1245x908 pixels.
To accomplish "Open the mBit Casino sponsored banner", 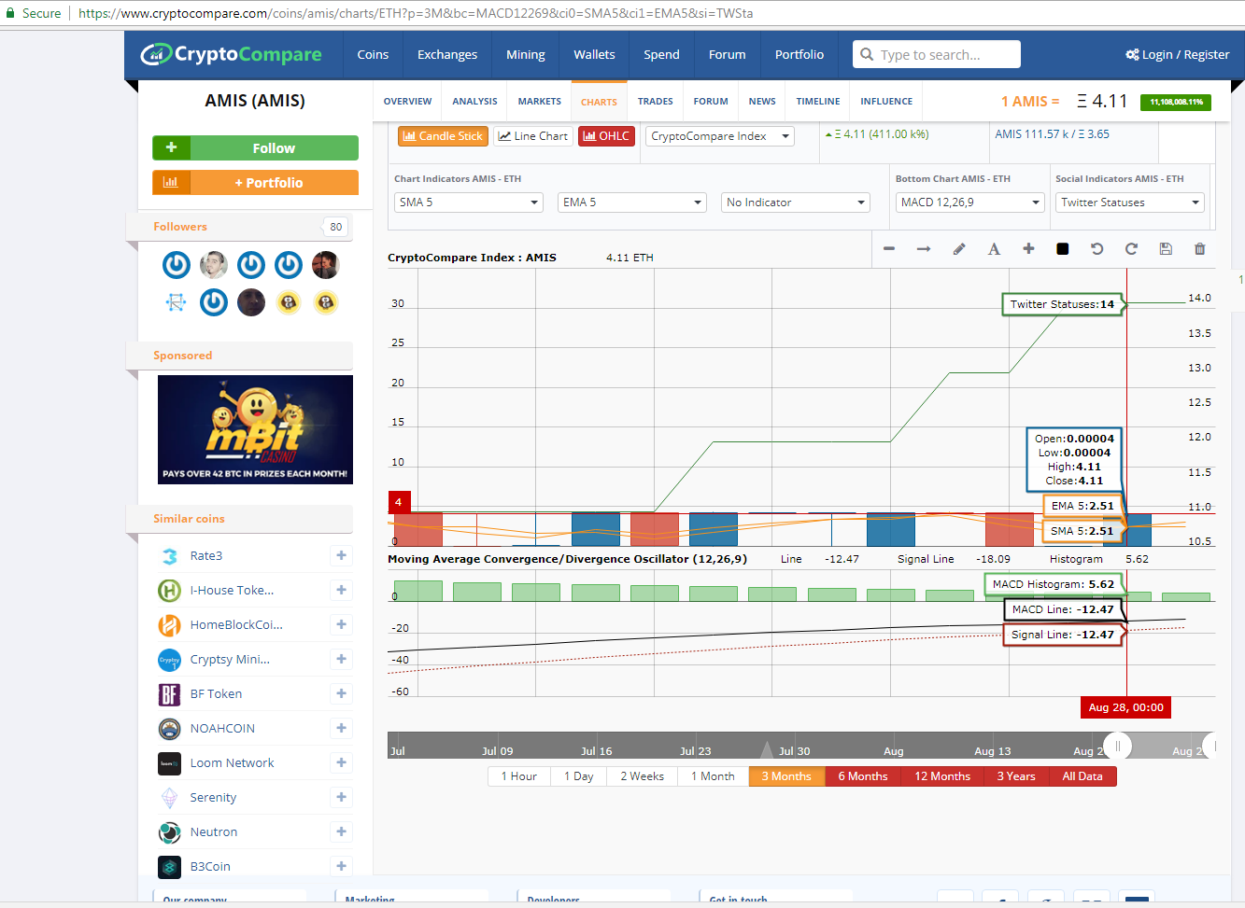I will click(x=255, y=429).
